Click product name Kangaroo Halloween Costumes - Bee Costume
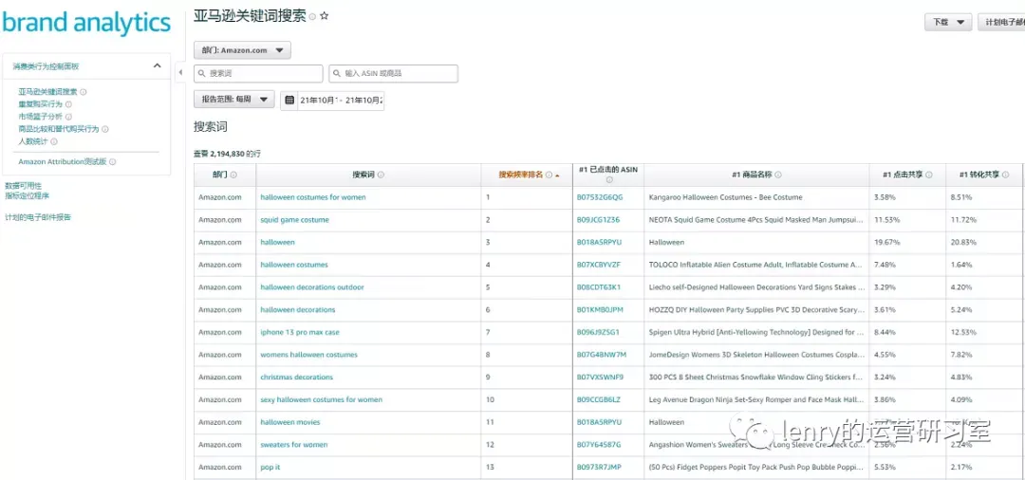 [726, 197]
